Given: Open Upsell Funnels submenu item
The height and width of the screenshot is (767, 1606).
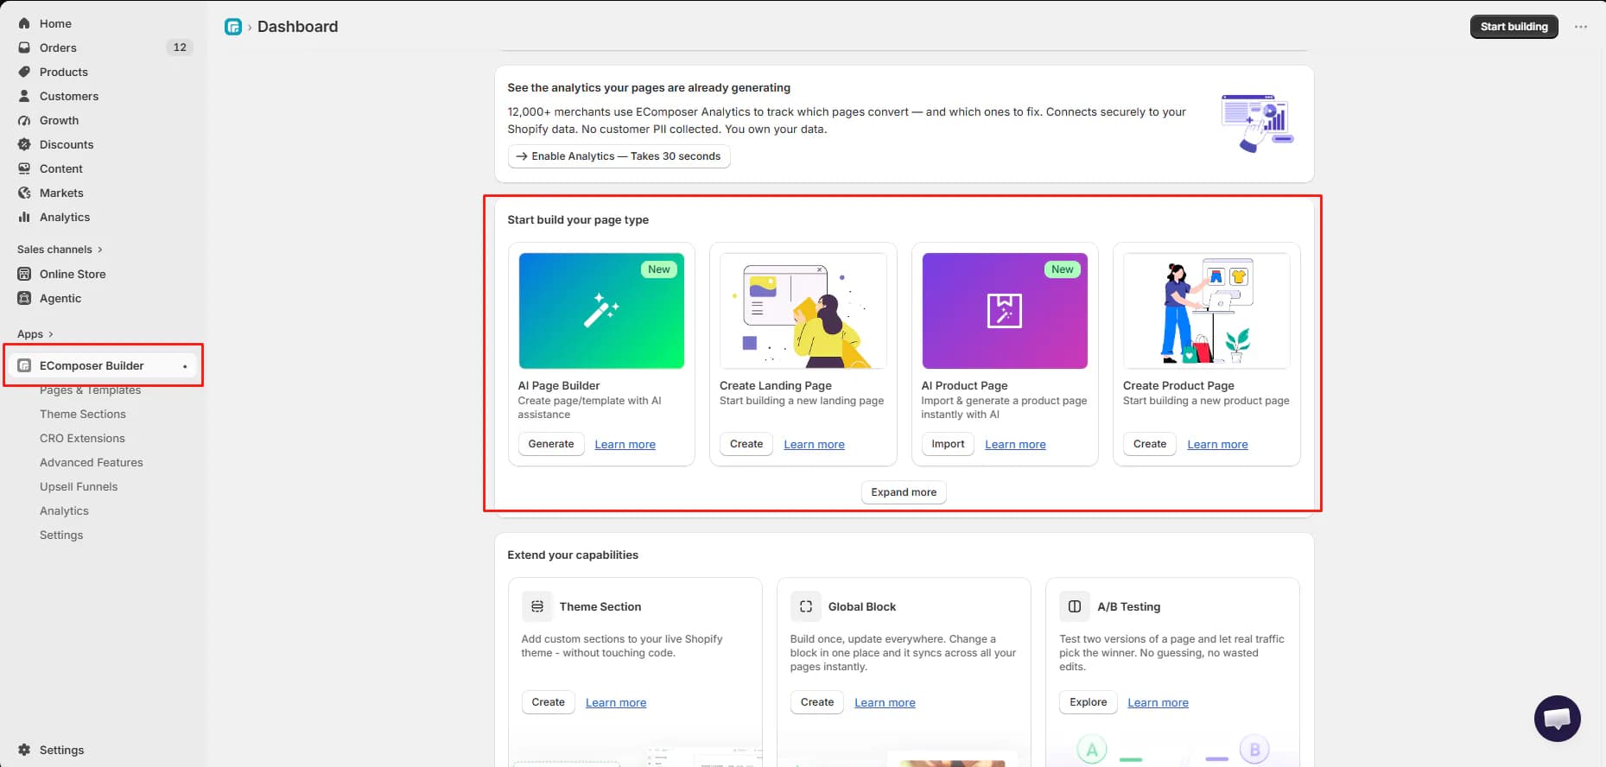Looking at the screenshot, I should 79,487.
